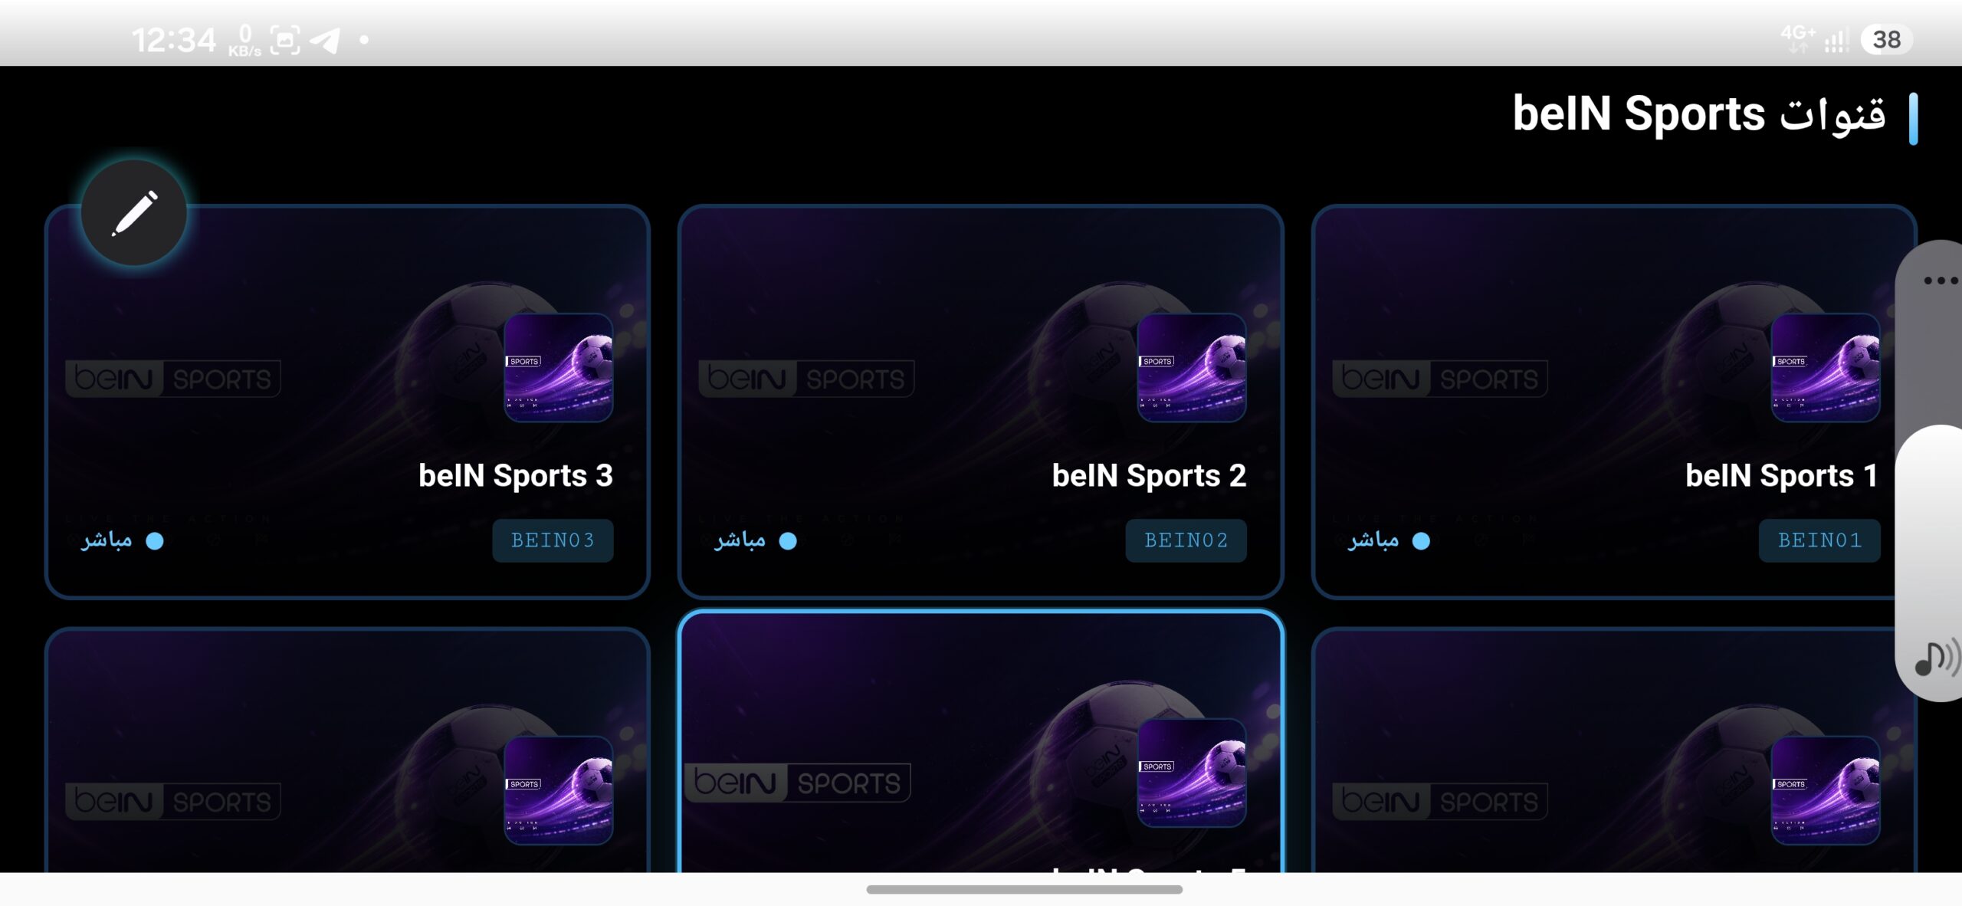Click the 'قنوات beIN Sports' page heading
Screen dimensions: 1962x906
(1699, 115)
